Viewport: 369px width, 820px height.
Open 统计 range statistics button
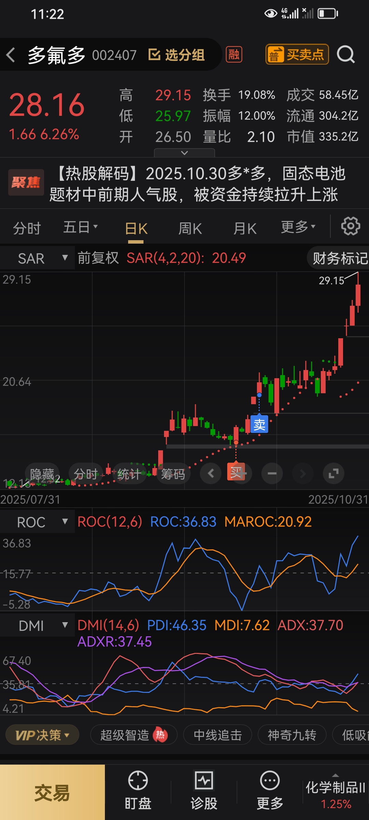pyautogui.click(x=129, y=474)
